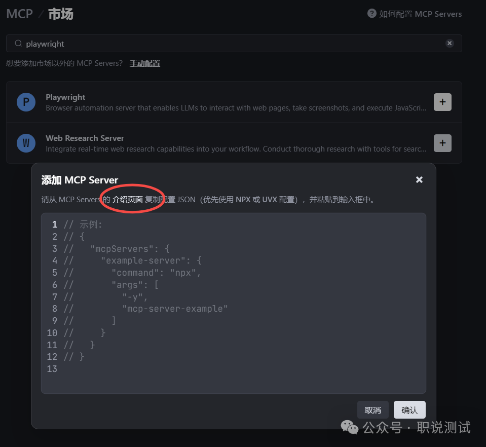Cancel the dialog with 取消 button

(372, 409)
